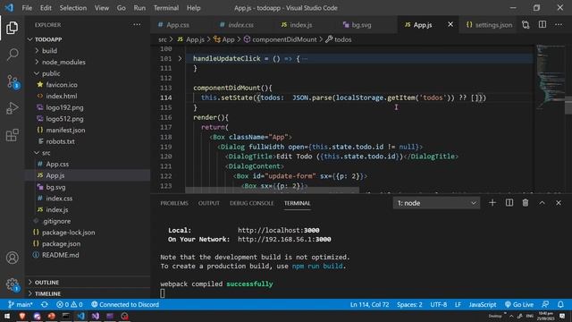Viewport: 572px width, 322px height.
Task: Click the localhost:3000 link in terminal
Action: [279, 231]
